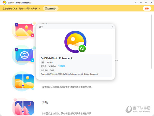Select the cartoon enlarge icon with M cap

click(24, 55)
